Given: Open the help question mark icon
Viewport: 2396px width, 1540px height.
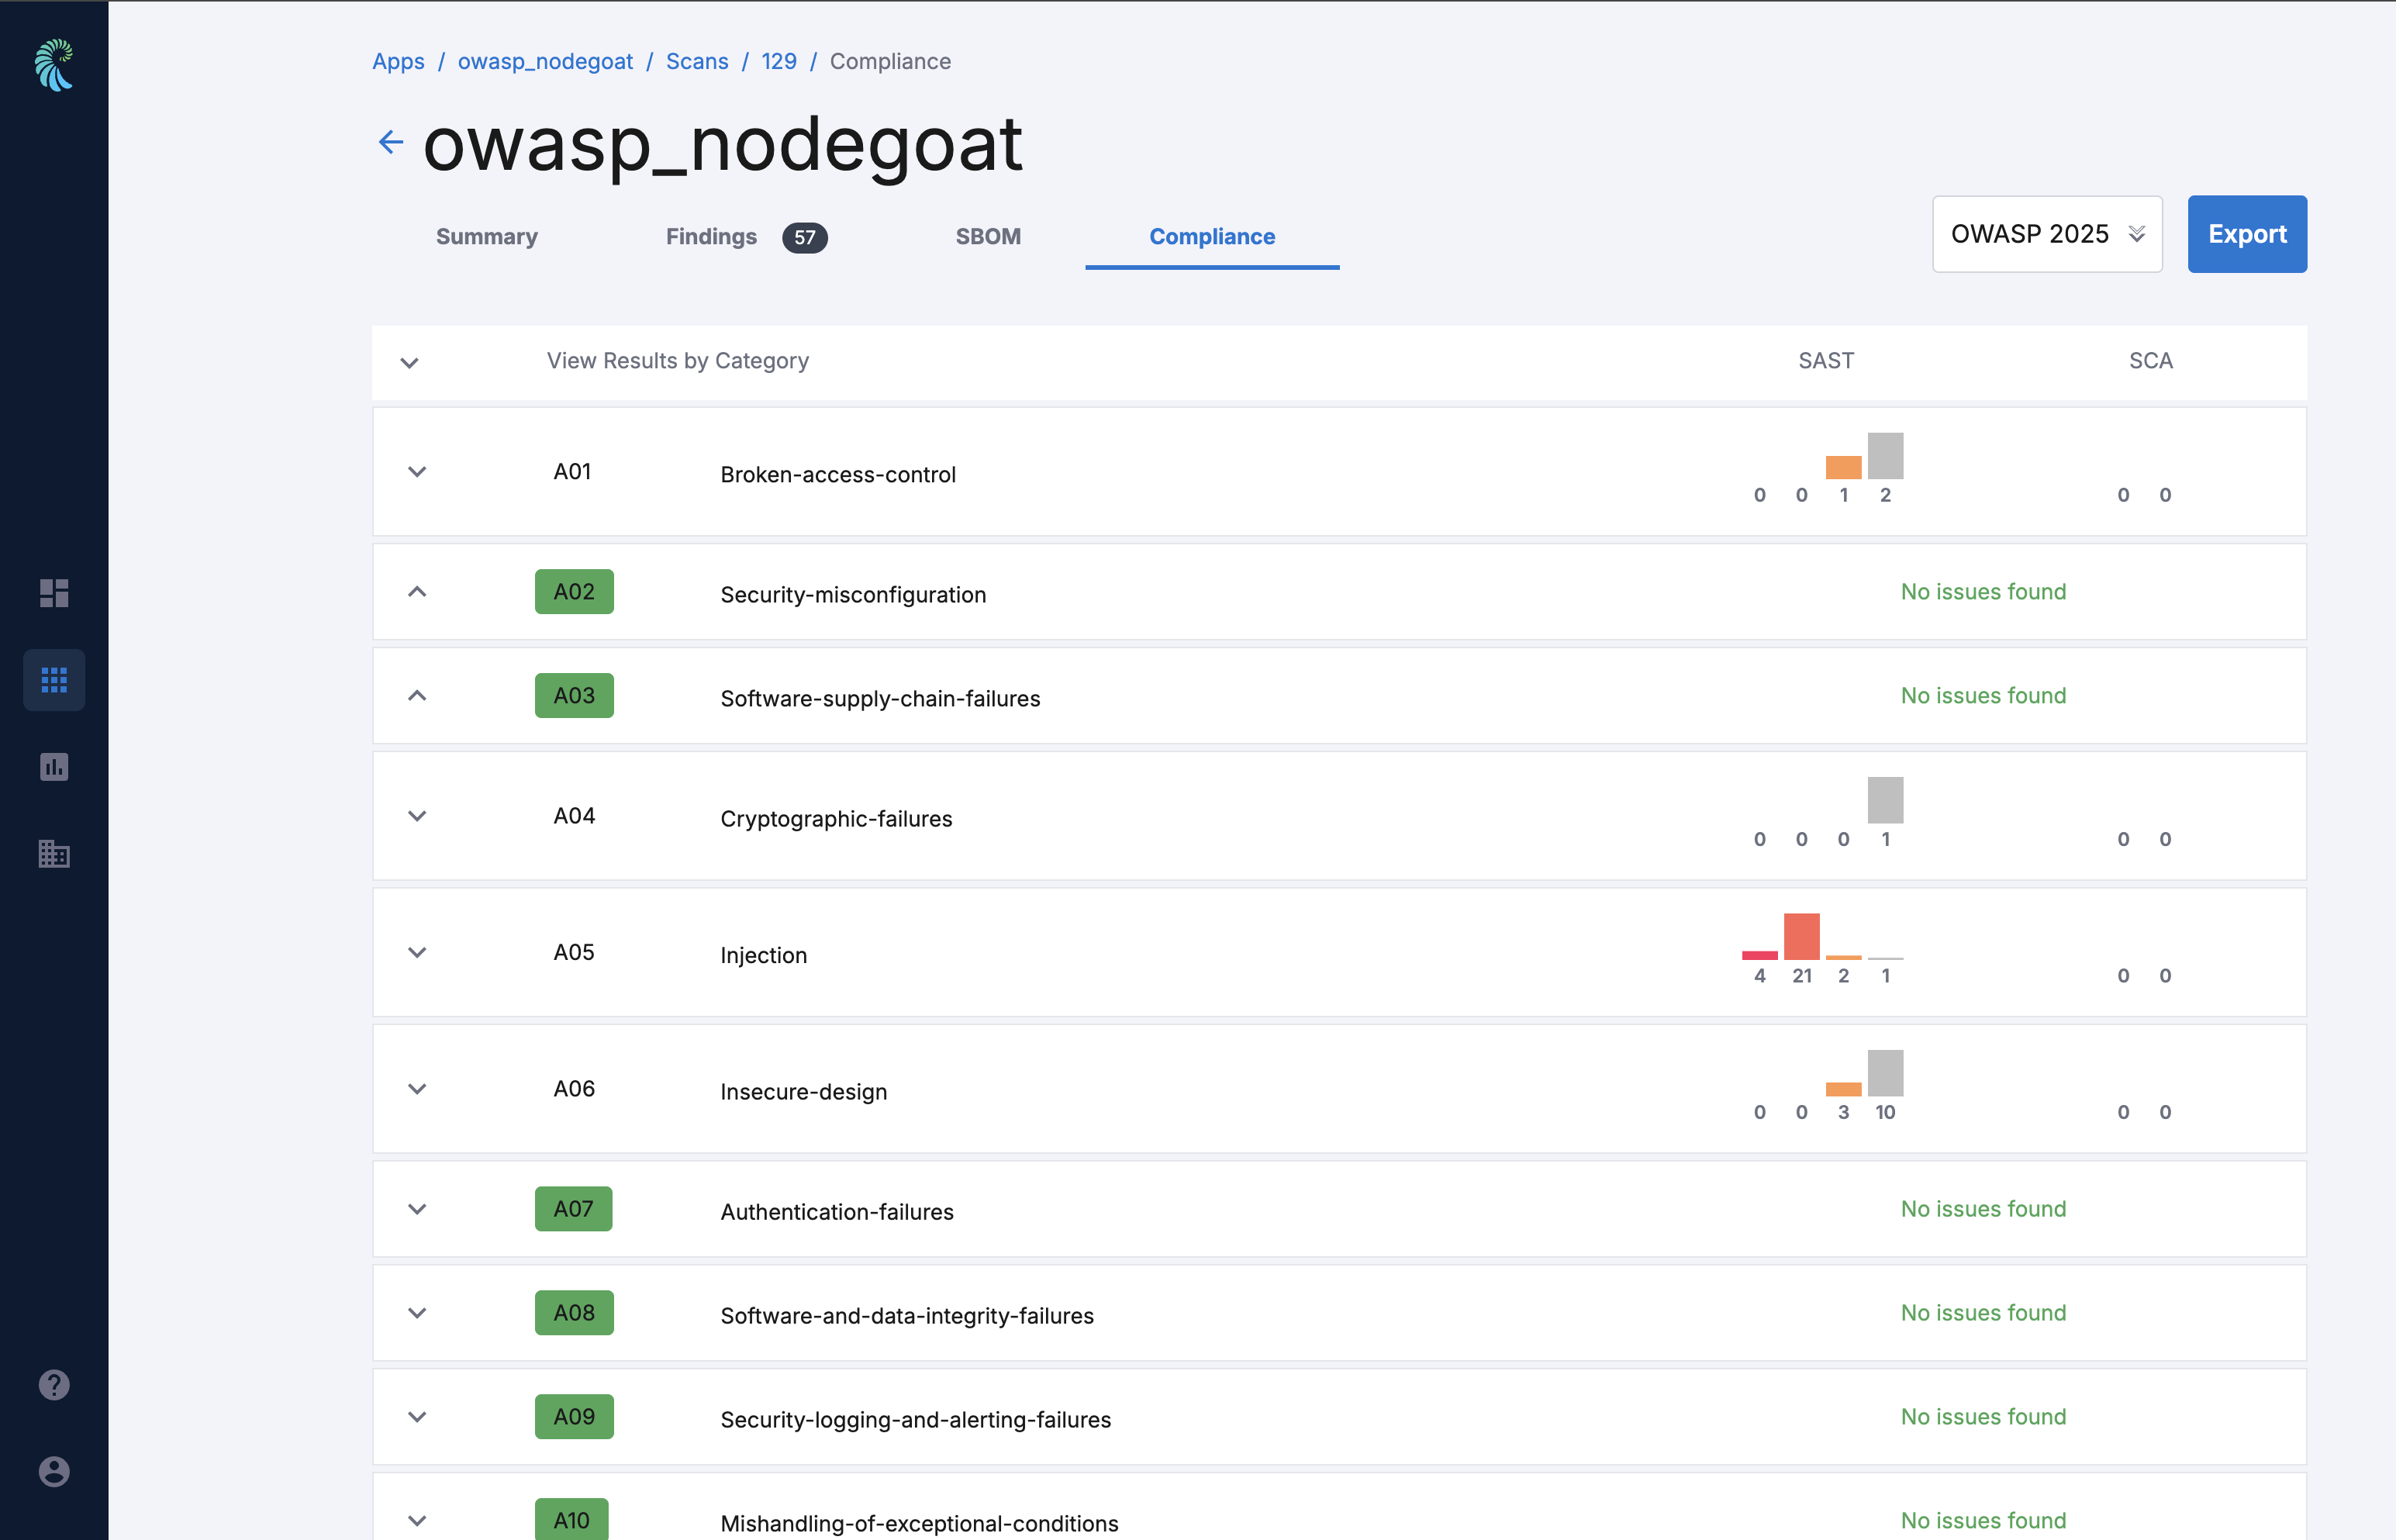Looking at the screenshot, I should tap(54, 1385).
